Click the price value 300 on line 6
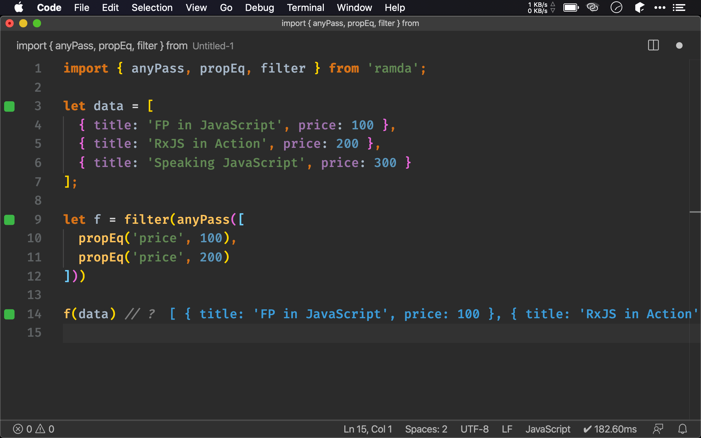The width and height of the screenshot is (701, 438). pyautogui.click(x=385, y=163)
